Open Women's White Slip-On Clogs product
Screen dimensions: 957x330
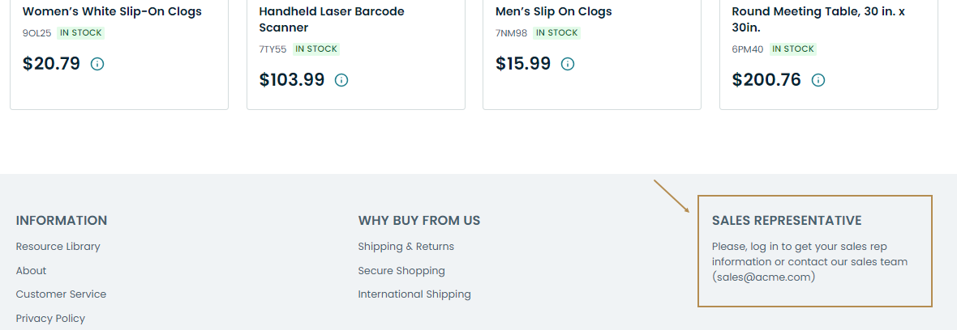pyautogui.click(x=112, y=11)
